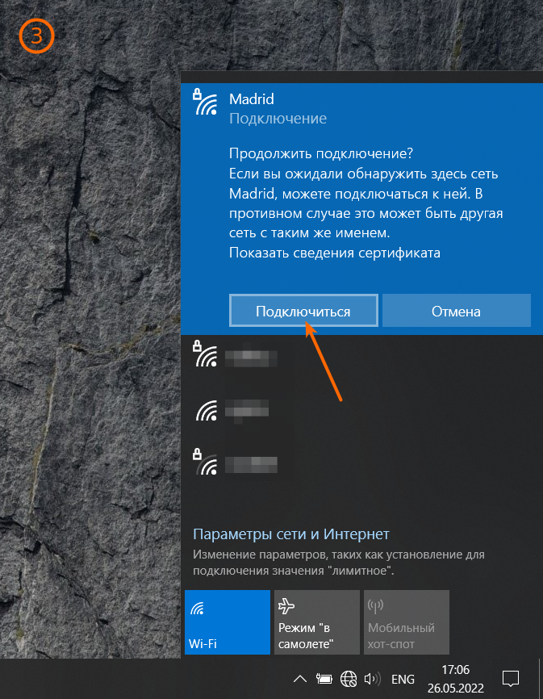The height and width of the screenshot is (699, 543).
Task: Open Параметры сети и Интернет
Action: 290,534
